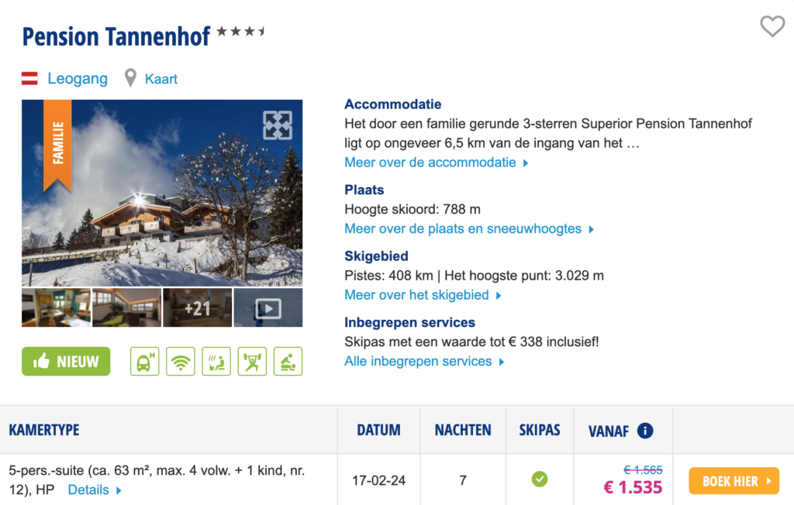
Task: Click the fitness weightlifting amenity icon
Action: pos(252,362)
